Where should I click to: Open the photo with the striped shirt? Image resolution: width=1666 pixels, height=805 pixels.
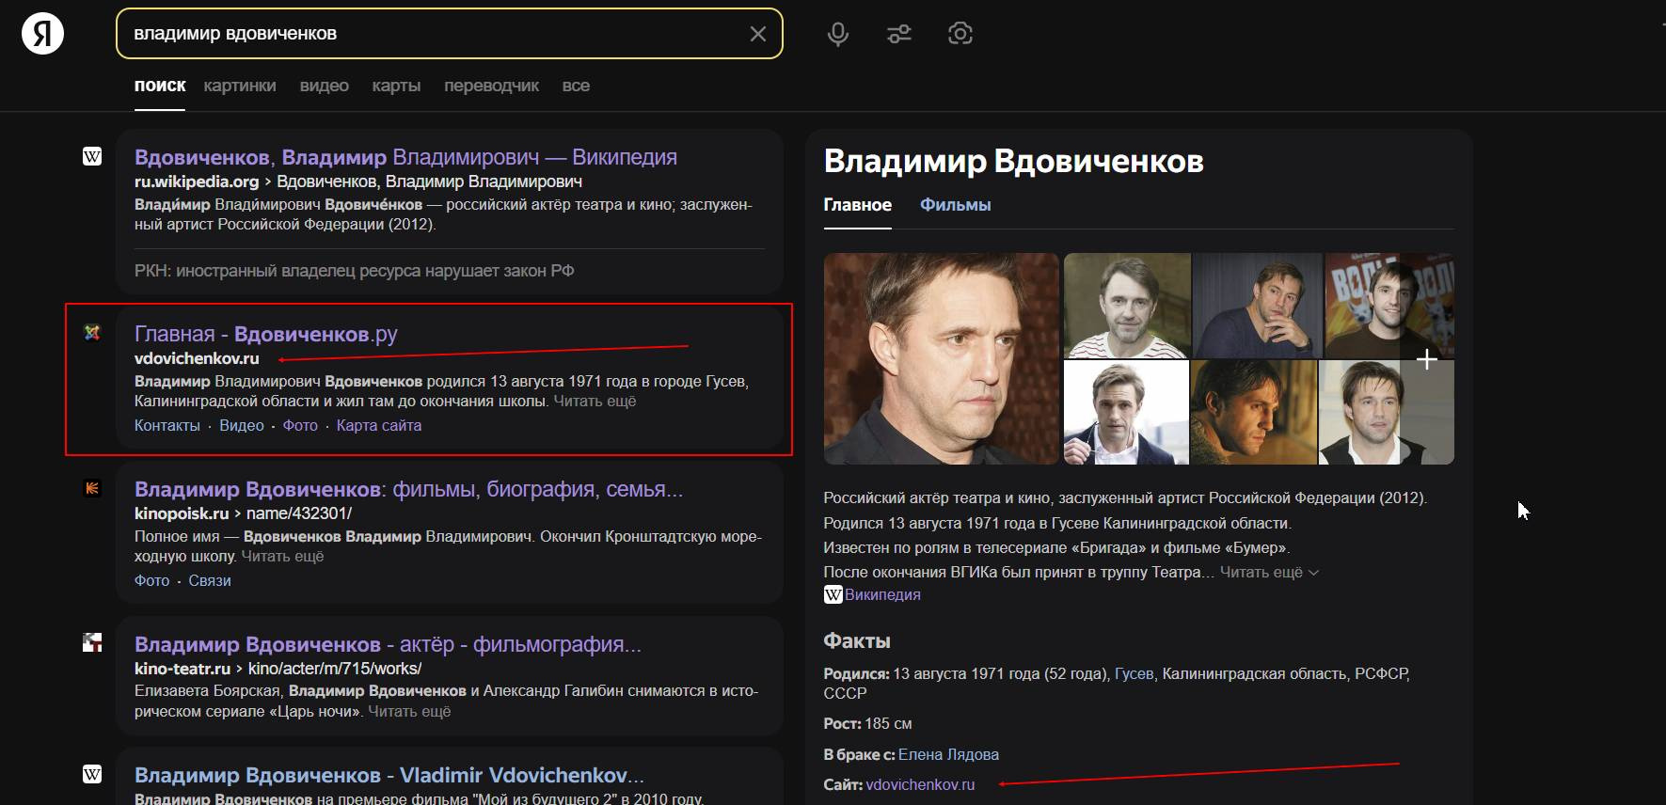click(1127, 306)
